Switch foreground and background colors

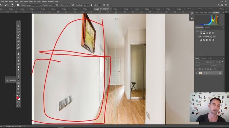click(x=19, y=95)
